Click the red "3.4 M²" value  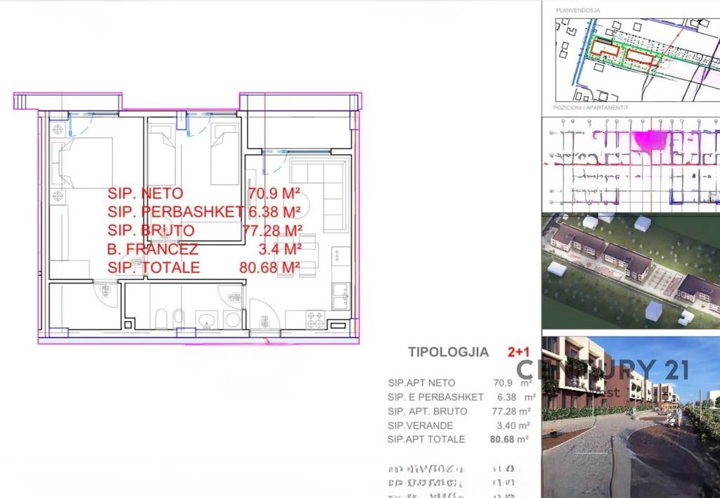(x=280, y=249)
